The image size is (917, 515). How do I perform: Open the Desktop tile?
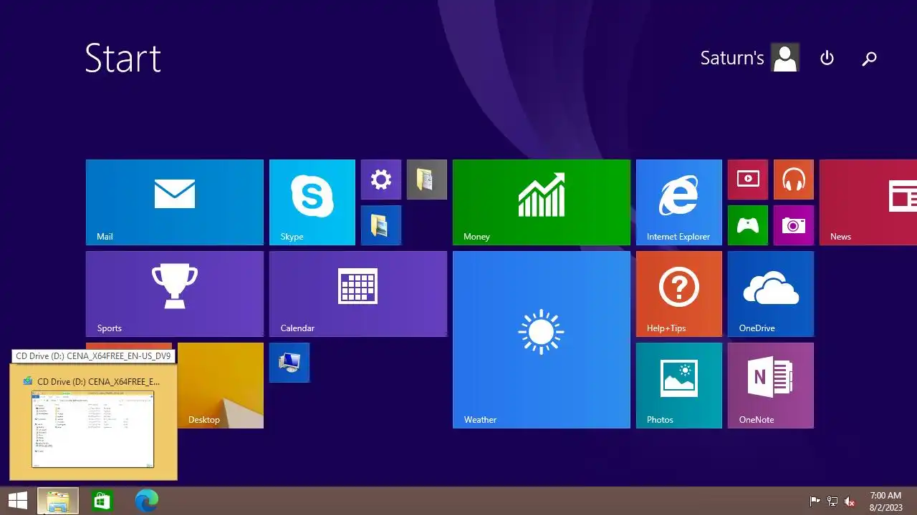point(221,386)
